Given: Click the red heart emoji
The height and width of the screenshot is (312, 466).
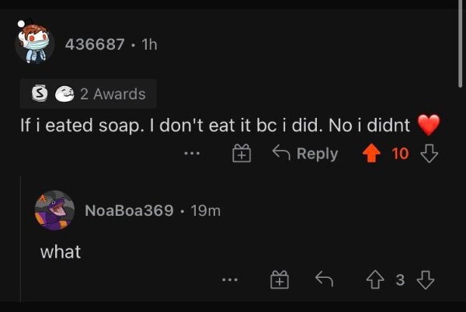Looking at the screenshot, I should coord(429,124).
